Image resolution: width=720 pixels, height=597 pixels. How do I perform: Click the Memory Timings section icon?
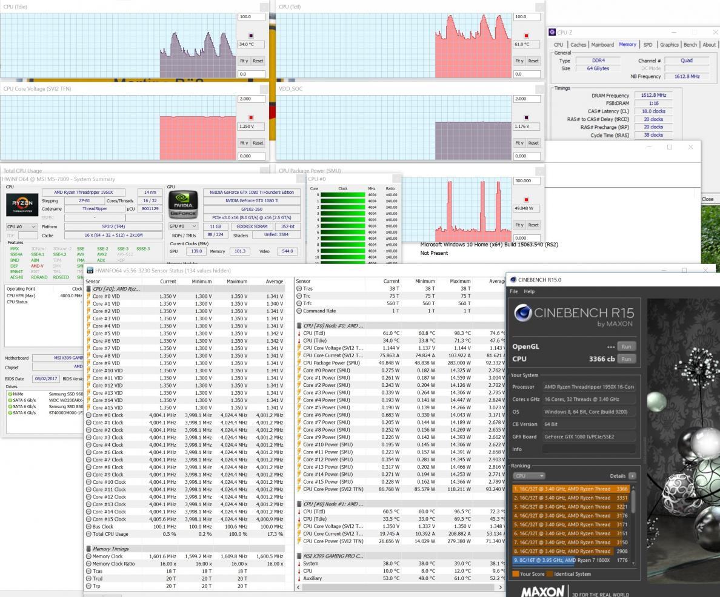click(x=88, y=549)
